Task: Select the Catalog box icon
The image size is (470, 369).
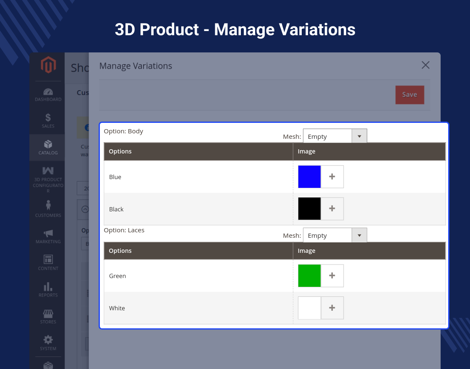Action: (x=48, y=145)
